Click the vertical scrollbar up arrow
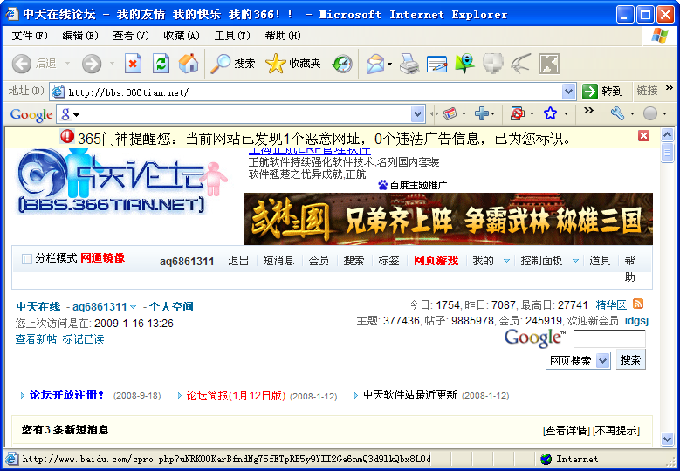This screenshot has height=471, width=680. (667, 134)
